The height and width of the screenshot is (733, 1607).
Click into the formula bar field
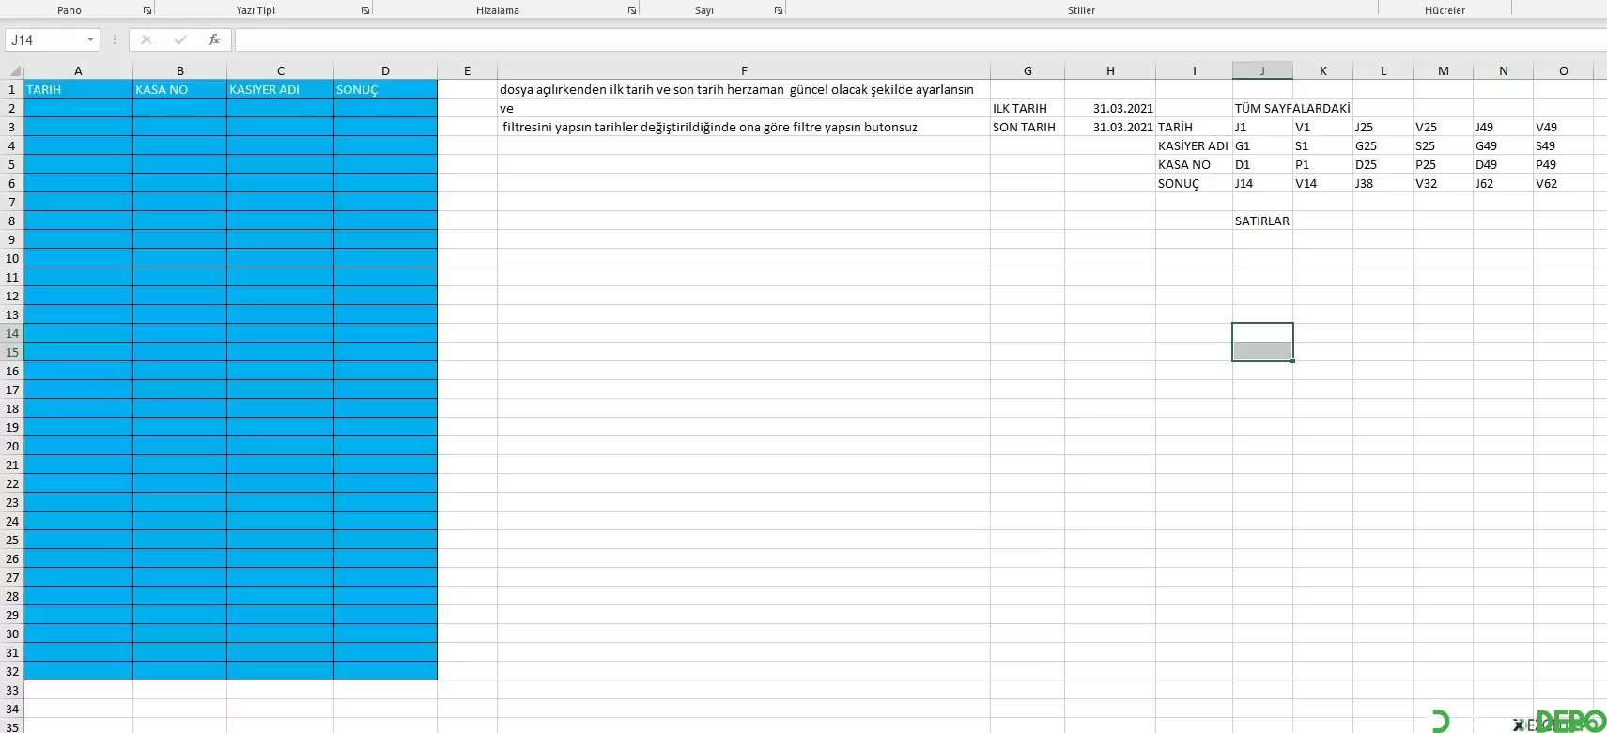(920, 39)
